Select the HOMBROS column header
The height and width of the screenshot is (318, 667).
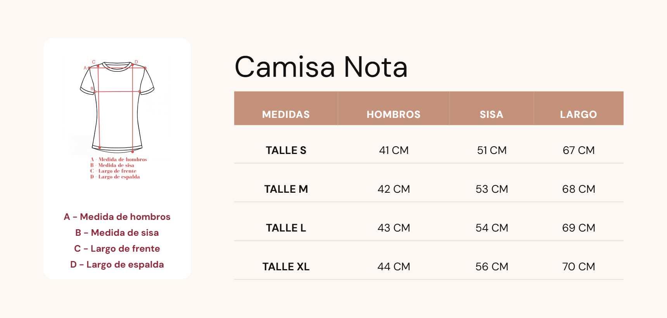pyautogui.click(x=394, y=114)
